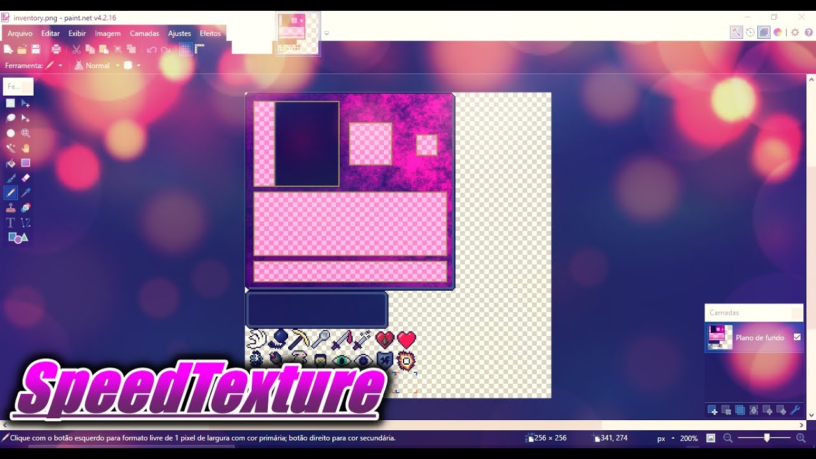Select the Recolor tool
This screenshot has height=459, width=816.
coord(25,208)
